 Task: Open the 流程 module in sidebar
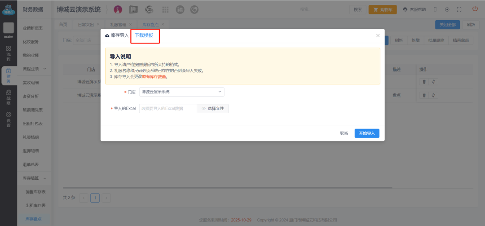point(9,53)
